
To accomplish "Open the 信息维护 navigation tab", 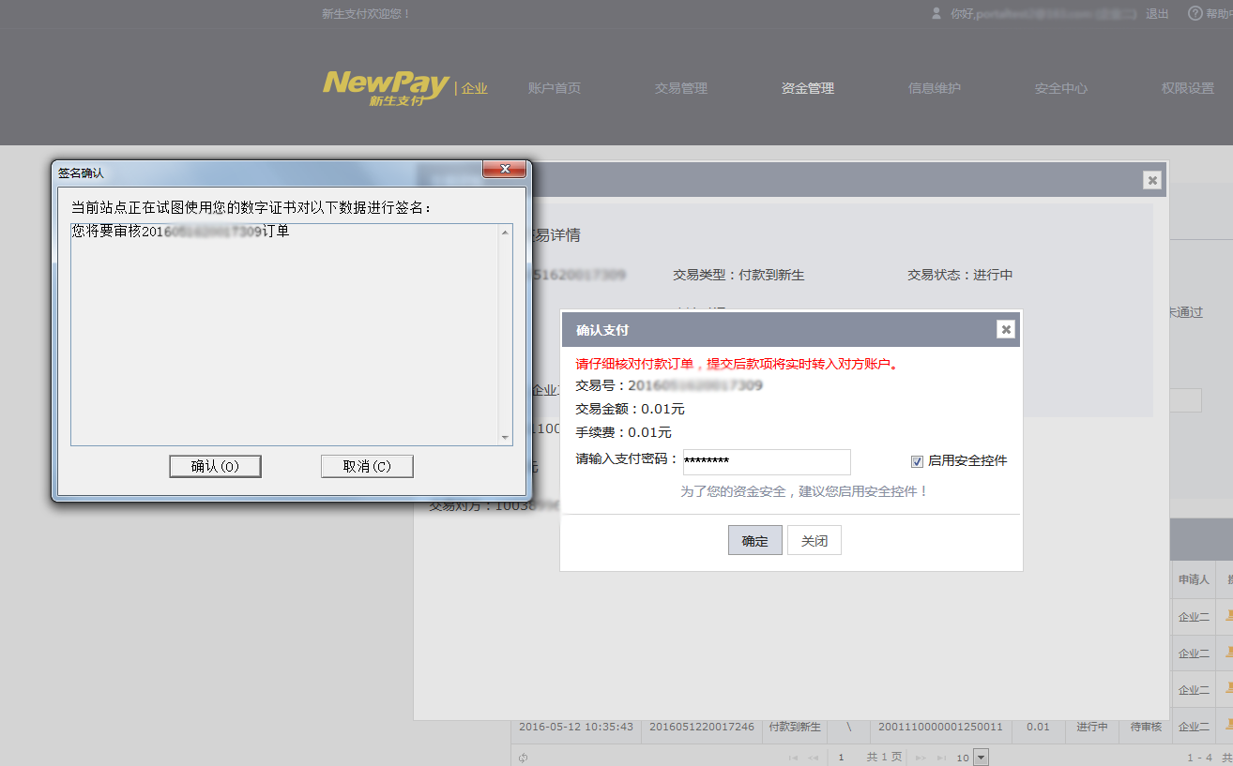I will (935, 88).
